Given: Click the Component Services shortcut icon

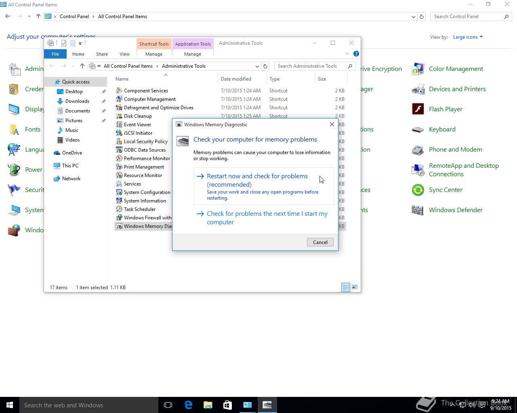Looking at the screenshot, I should (119, 91).
